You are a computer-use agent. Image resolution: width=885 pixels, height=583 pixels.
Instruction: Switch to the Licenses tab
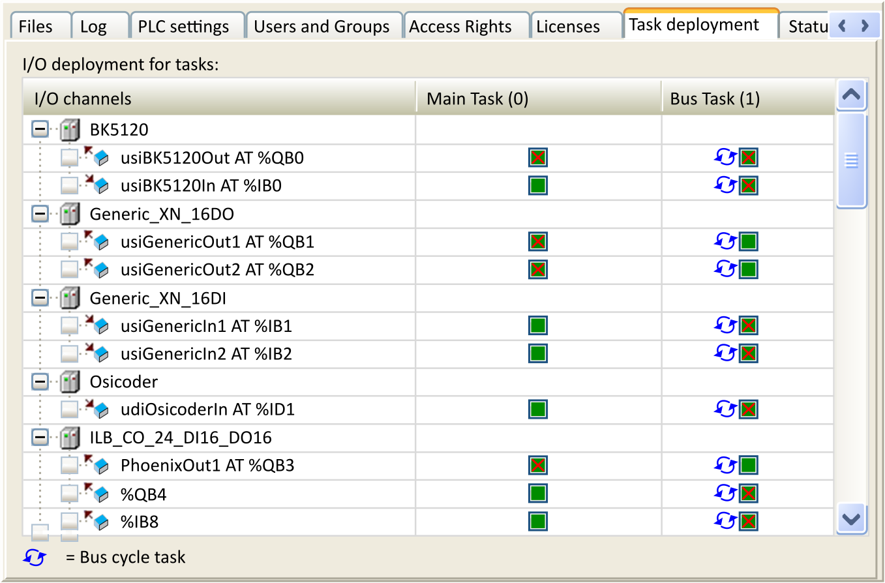[567, 25]
